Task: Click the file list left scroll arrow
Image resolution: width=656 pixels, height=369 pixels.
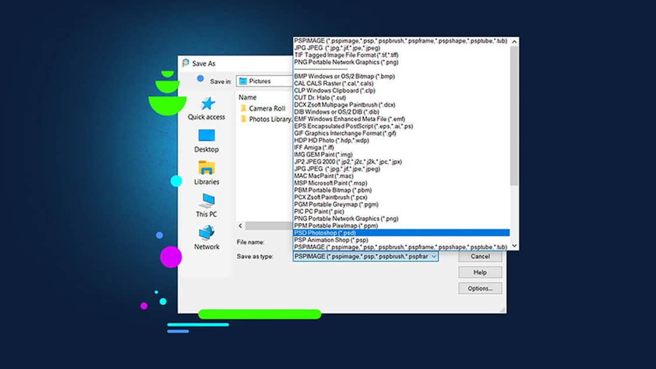Action: (240, 226)
